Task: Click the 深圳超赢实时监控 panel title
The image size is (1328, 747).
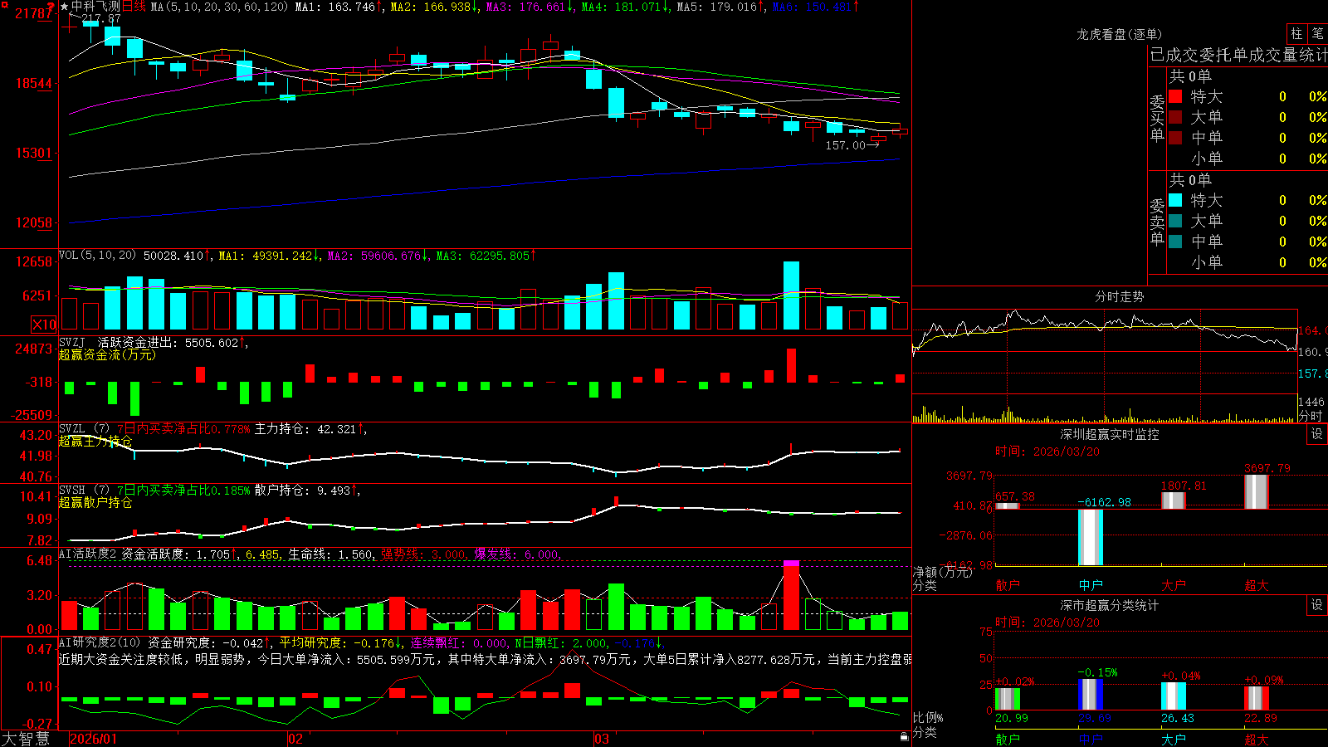Action: pos(1110,434)
